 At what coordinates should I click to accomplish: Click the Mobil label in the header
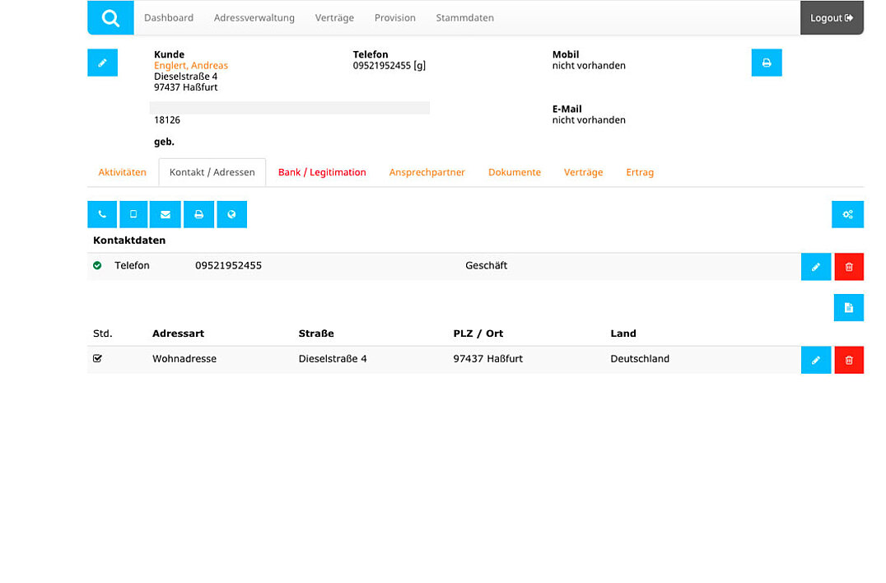pos(566,55)
